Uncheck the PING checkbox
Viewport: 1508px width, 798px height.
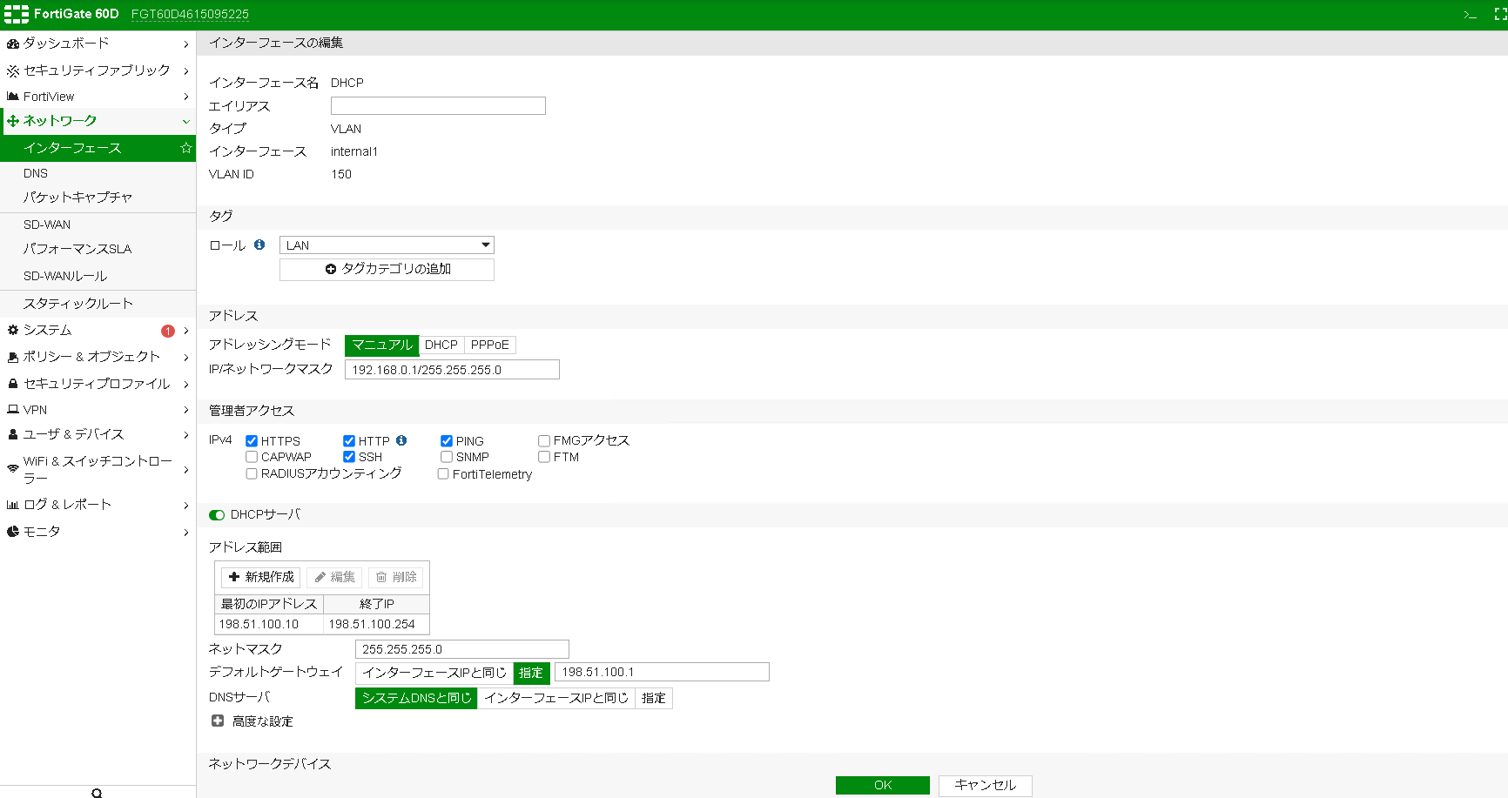(446, 441)
